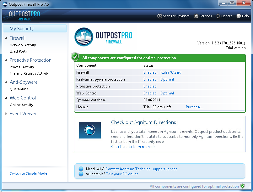
Task: Click the Outpost icon in the title bar
Action: [5, 3]
